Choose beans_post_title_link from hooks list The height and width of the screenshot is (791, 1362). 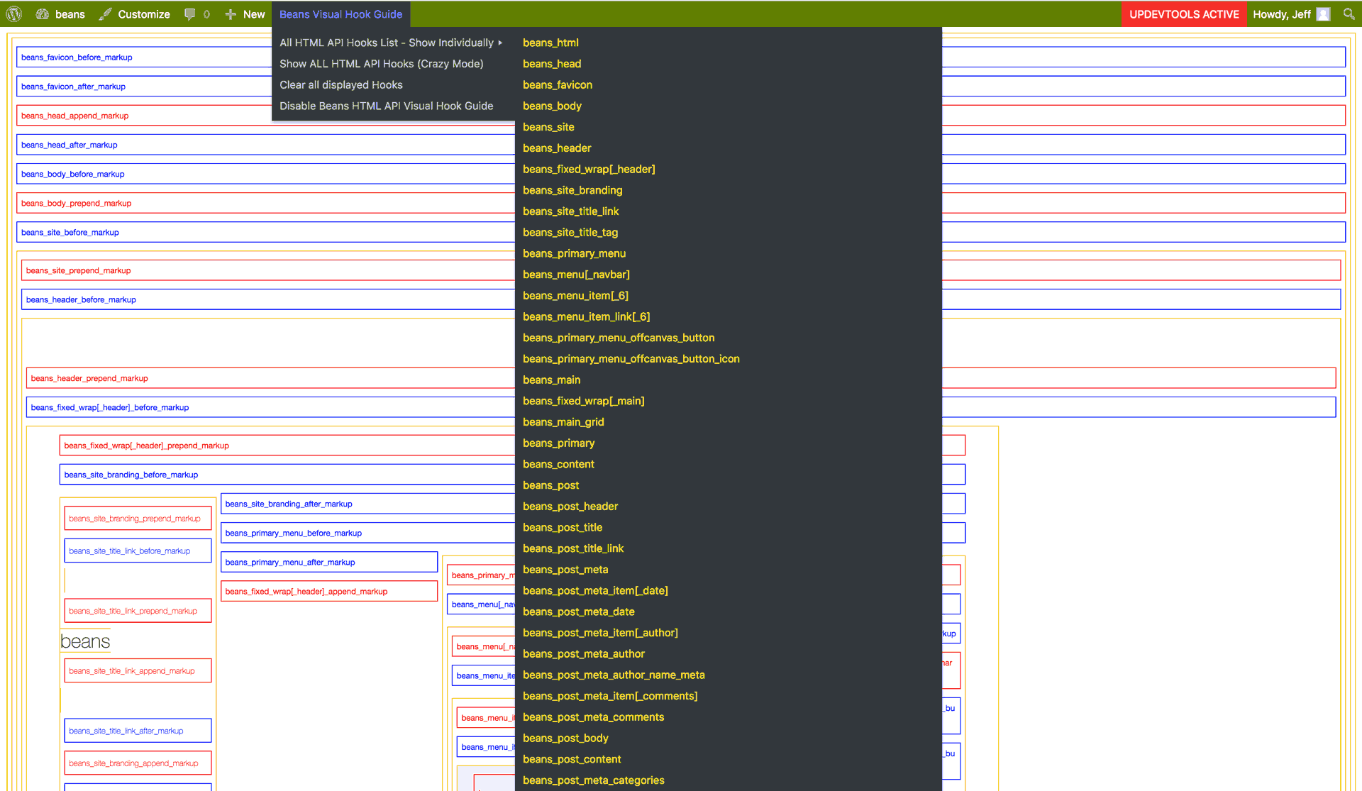[573, 548]
